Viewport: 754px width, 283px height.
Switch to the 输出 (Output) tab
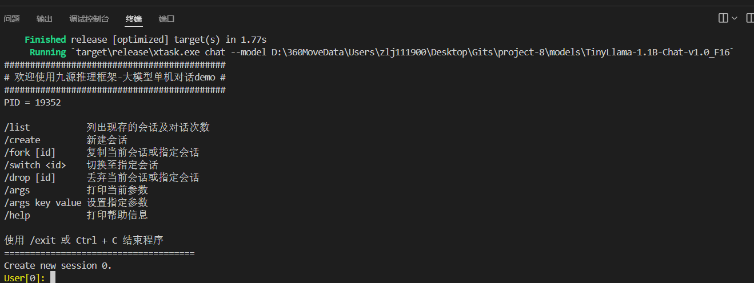pos(45,19)
